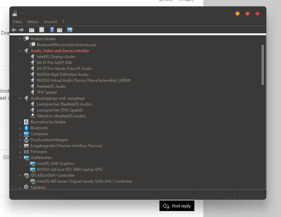Screen dimensions: 281x217
Task: Select Mi 9T Pro A2DP SNK device
Action: click(x=54, y=63)
